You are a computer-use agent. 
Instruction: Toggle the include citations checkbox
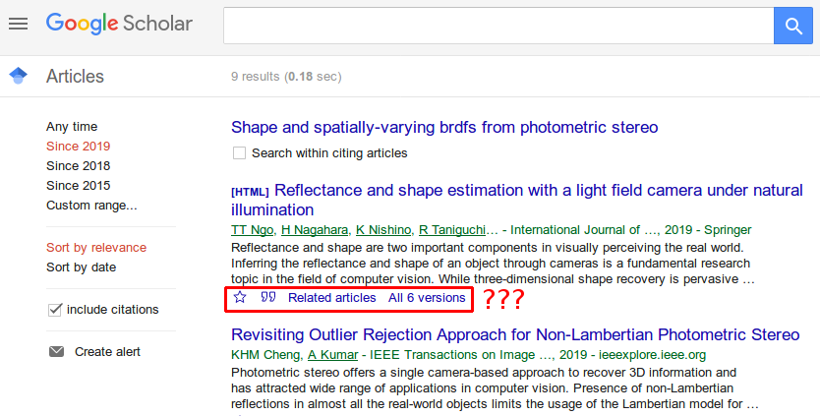pyautogui.click(x=55, y=310)
